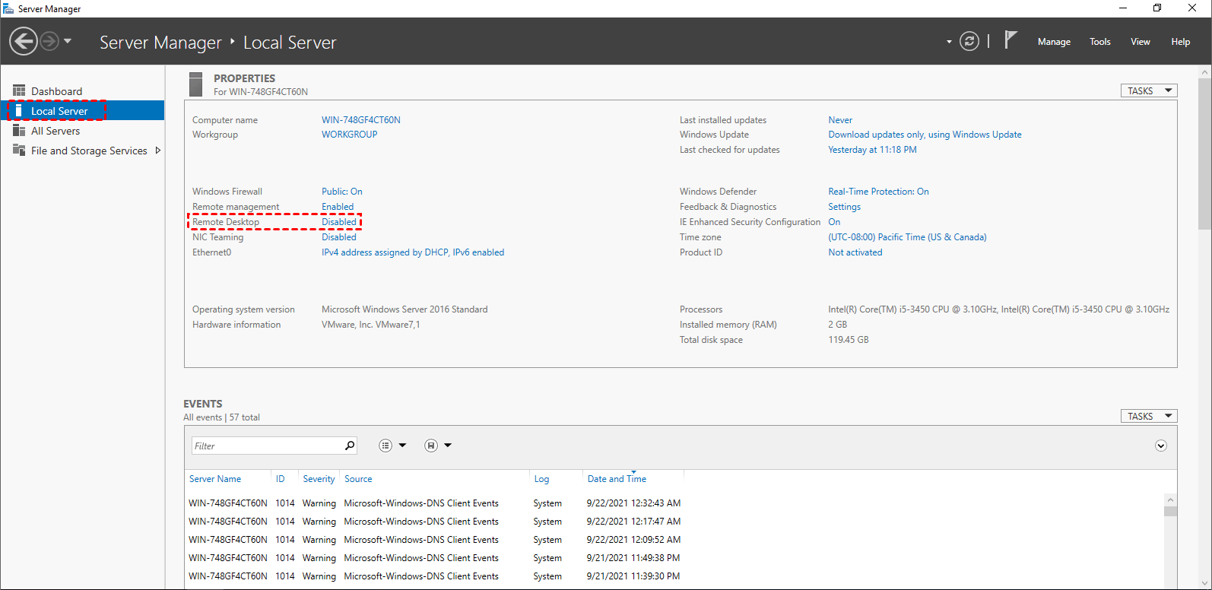Click the back navigation arrow

(x=24, y=41)
